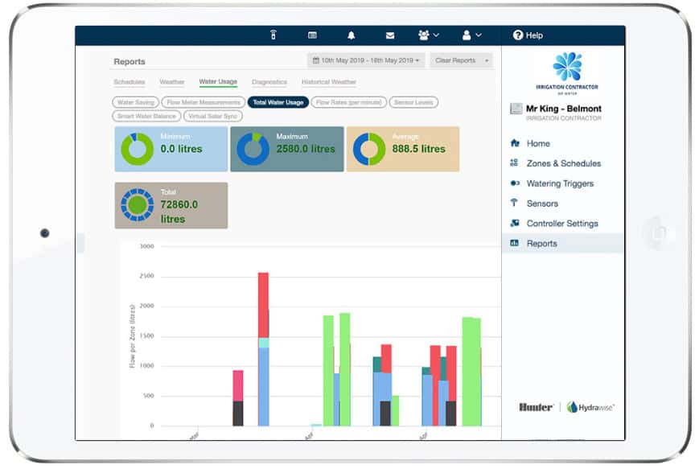The width and height of the screenshot is (699, 469).
Task: Open the date range dropdown
Action: (x=366, y=60)
